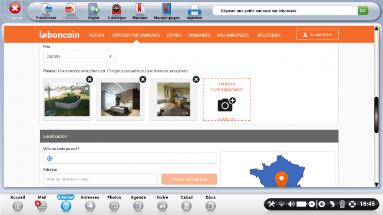Open the tools settings tray icon
The width and height of the screenshot is (383, 215).
[x=272, y=204]
